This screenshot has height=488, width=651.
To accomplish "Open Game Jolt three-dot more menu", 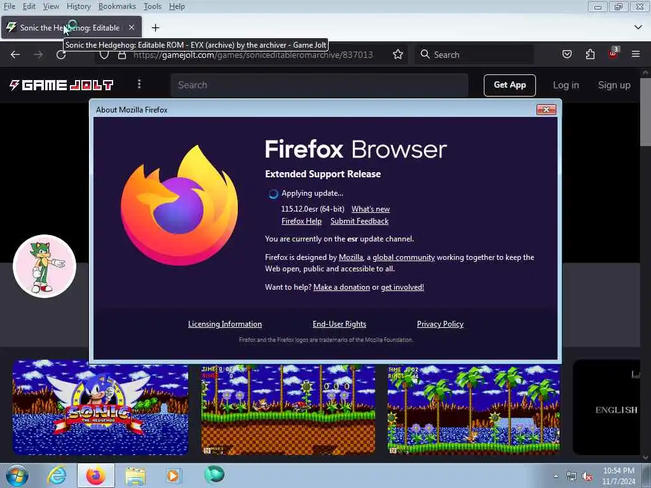I will pos(139,85).
